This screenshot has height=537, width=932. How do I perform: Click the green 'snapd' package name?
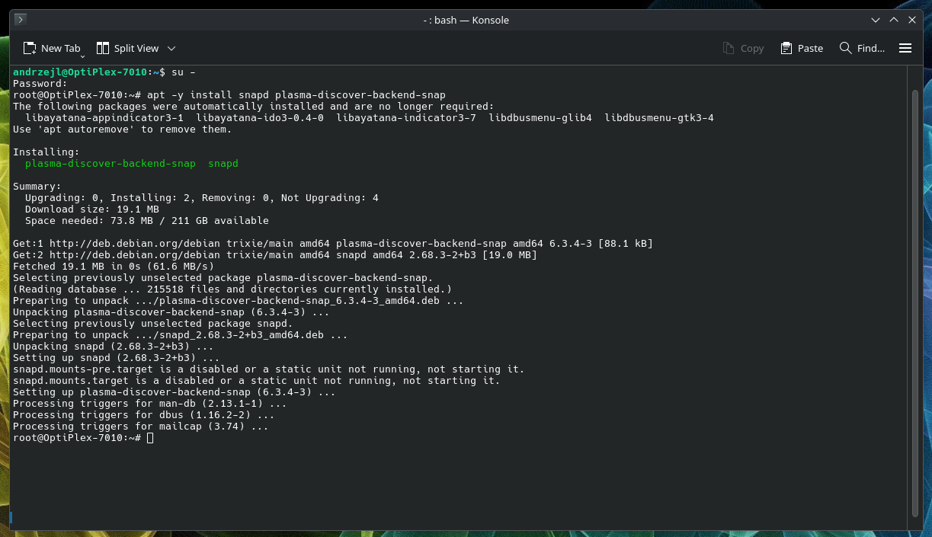[x=223, y=163]
